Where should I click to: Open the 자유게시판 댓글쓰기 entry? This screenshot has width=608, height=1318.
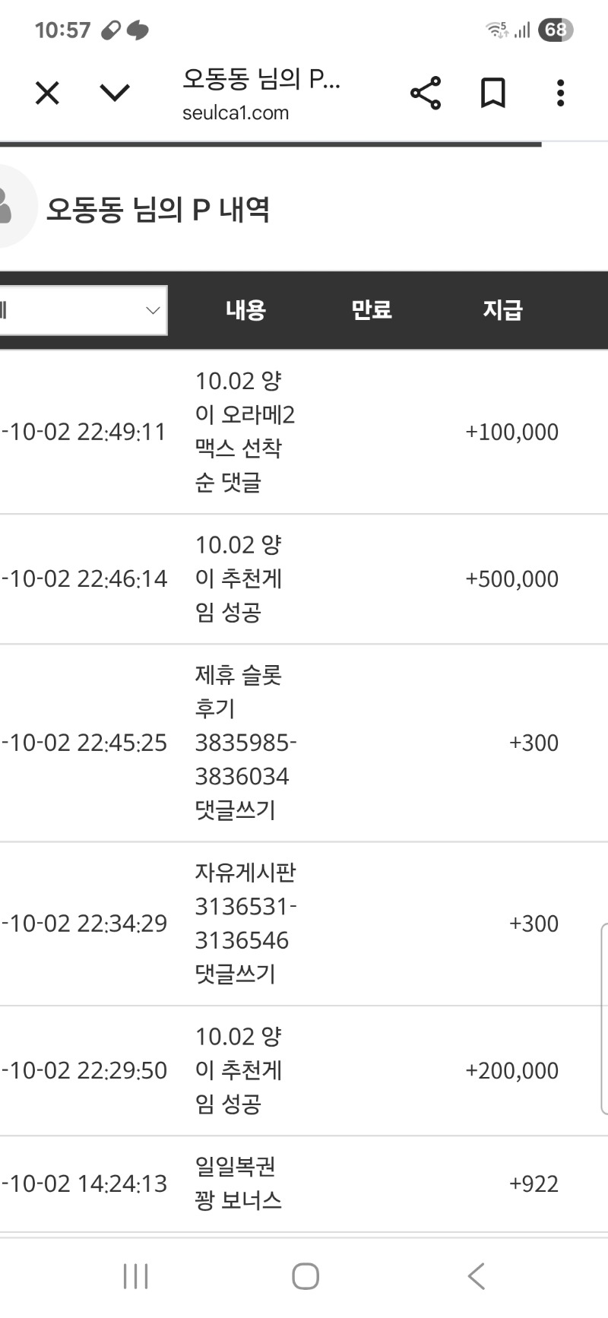(245, 923)
